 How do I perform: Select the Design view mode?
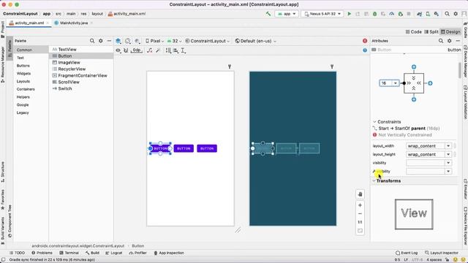tap(450, 31)
